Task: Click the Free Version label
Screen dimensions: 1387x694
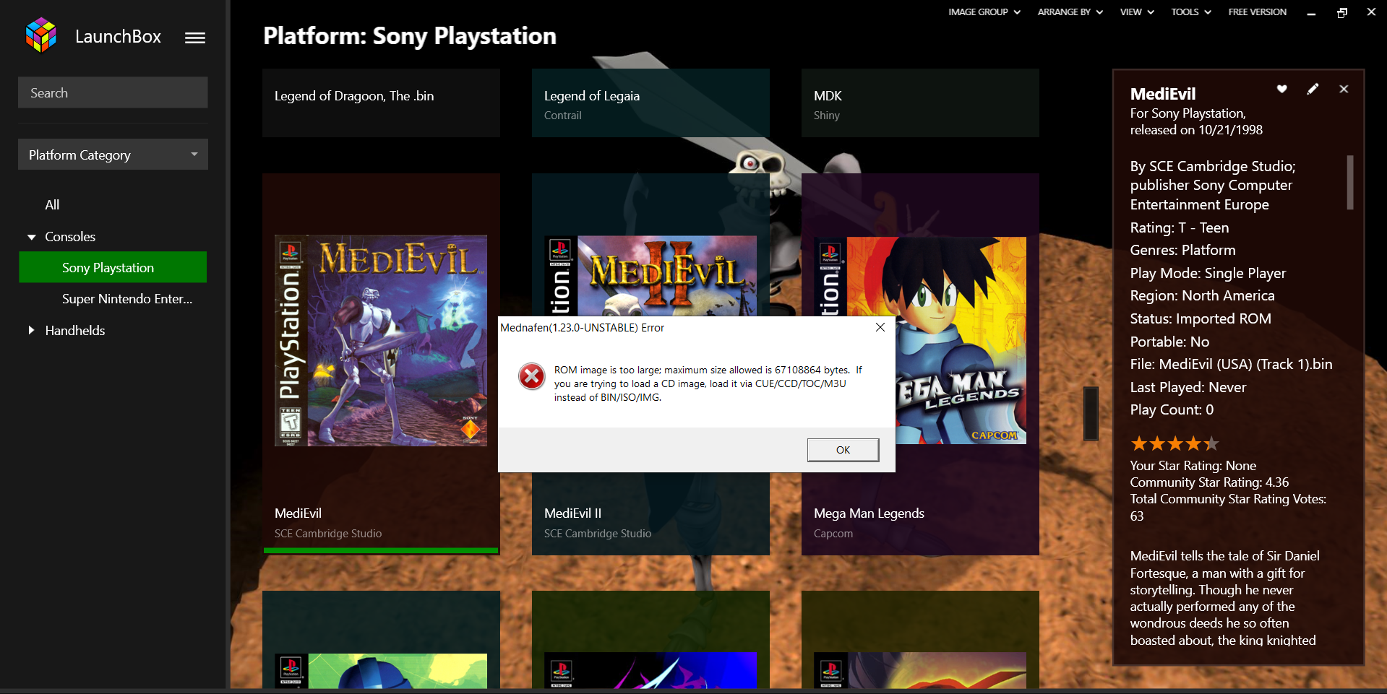Action: coord(1257,12)
